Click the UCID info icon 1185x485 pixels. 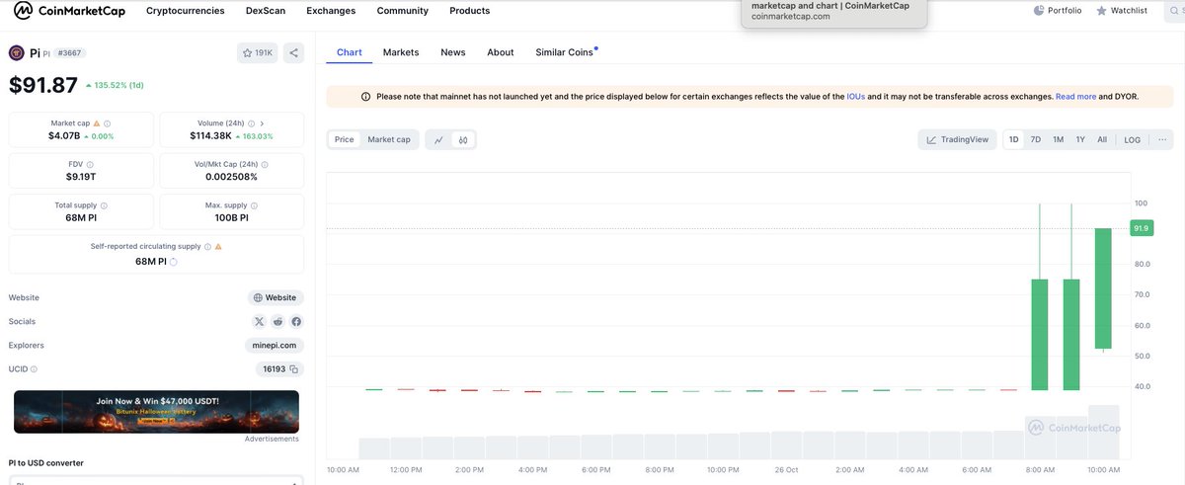tap(35, 369)
